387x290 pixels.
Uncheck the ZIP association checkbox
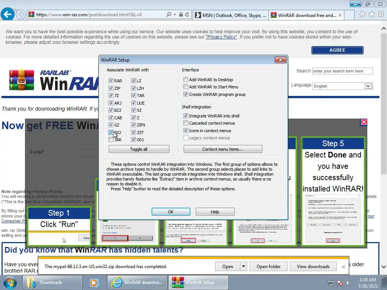pyautogui.click(x=111, y=88)
